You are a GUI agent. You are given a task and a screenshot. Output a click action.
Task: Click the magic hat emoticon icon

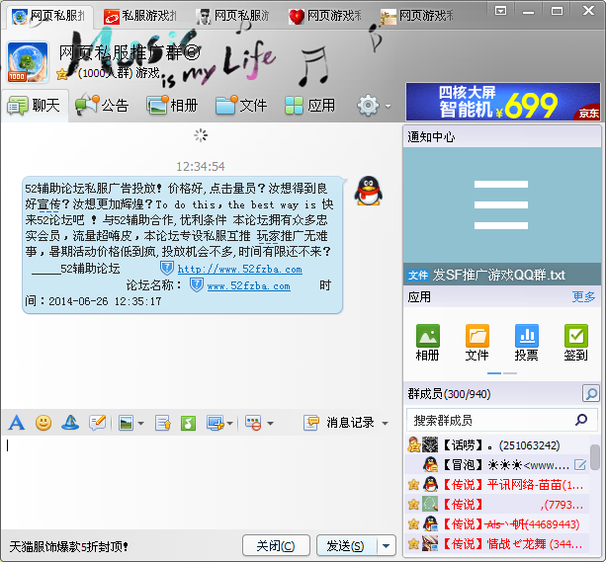pyautogui.click(x=70, y=423)
